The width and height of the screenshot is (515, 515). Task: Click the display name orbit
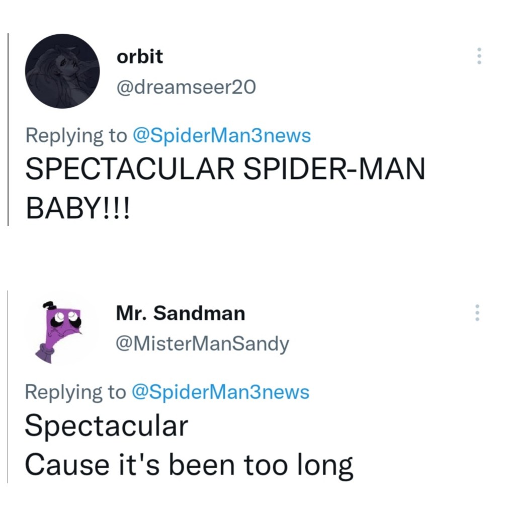click(139, 57)
